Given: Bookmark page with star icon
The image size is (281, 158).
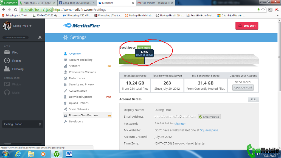Looking at the screenshot, I should pos(263,10).
